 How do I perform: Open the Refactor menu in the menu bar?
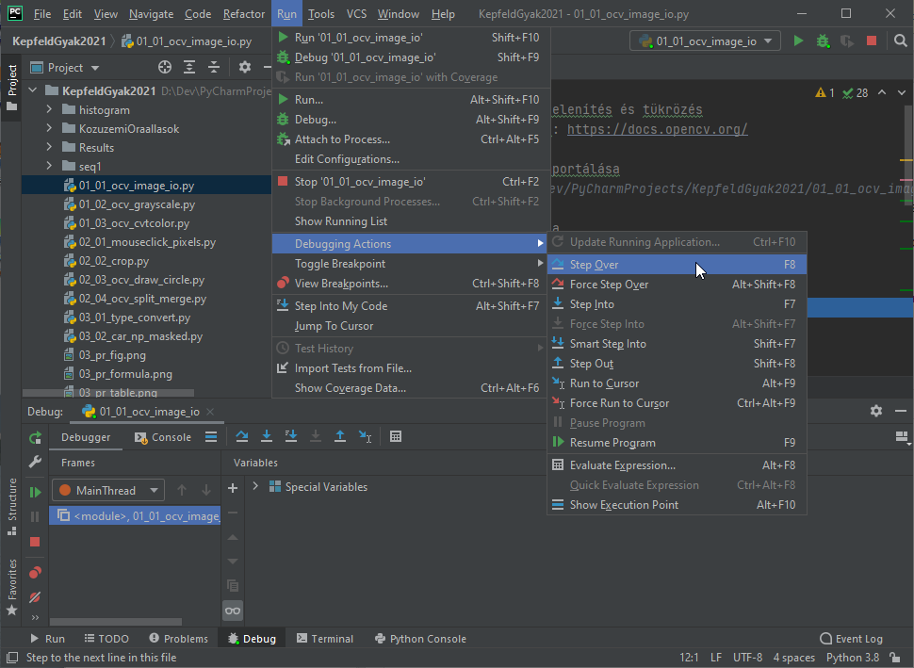(244, 14)
